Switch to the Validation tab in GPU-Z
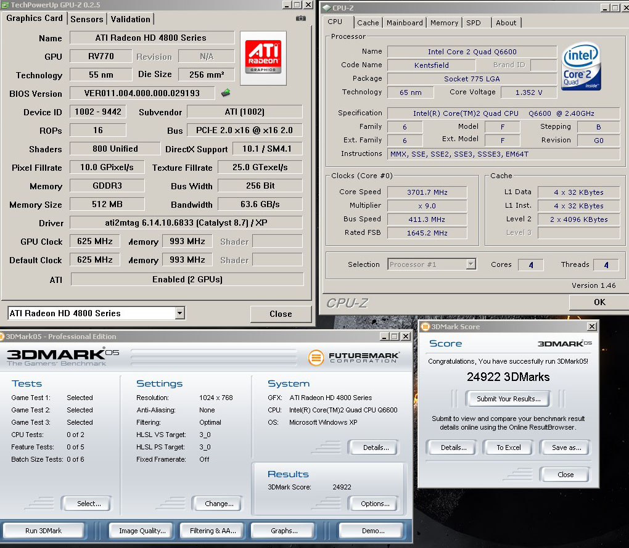Image resolution: width=629 pixels, height=548 pixels. 130,19
